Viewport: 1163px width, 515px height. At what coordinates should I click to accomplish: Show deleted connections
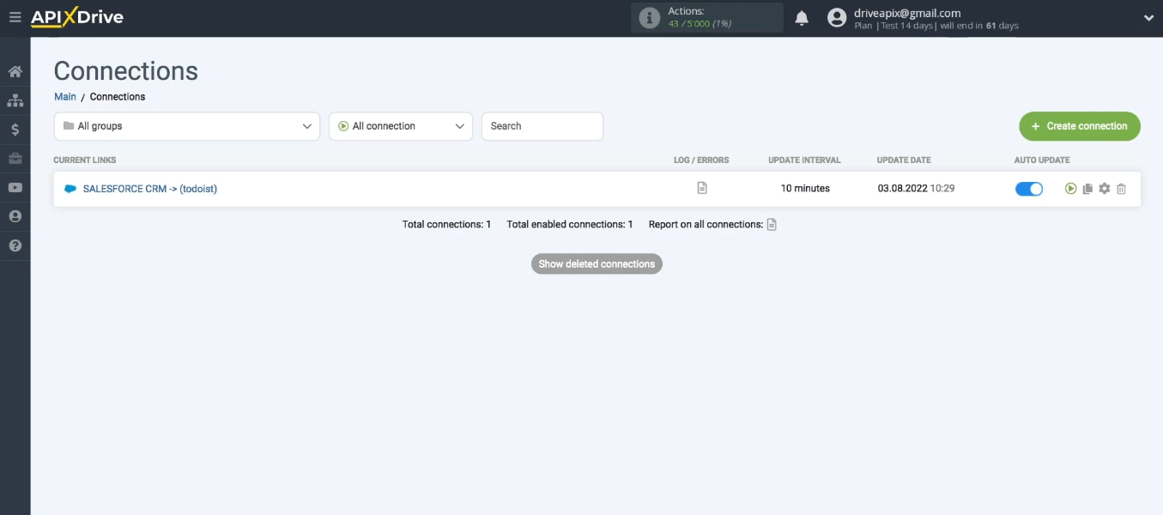[596, 264]
